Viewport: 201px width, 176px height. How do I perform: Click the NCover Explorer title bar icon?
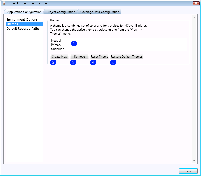3,3
